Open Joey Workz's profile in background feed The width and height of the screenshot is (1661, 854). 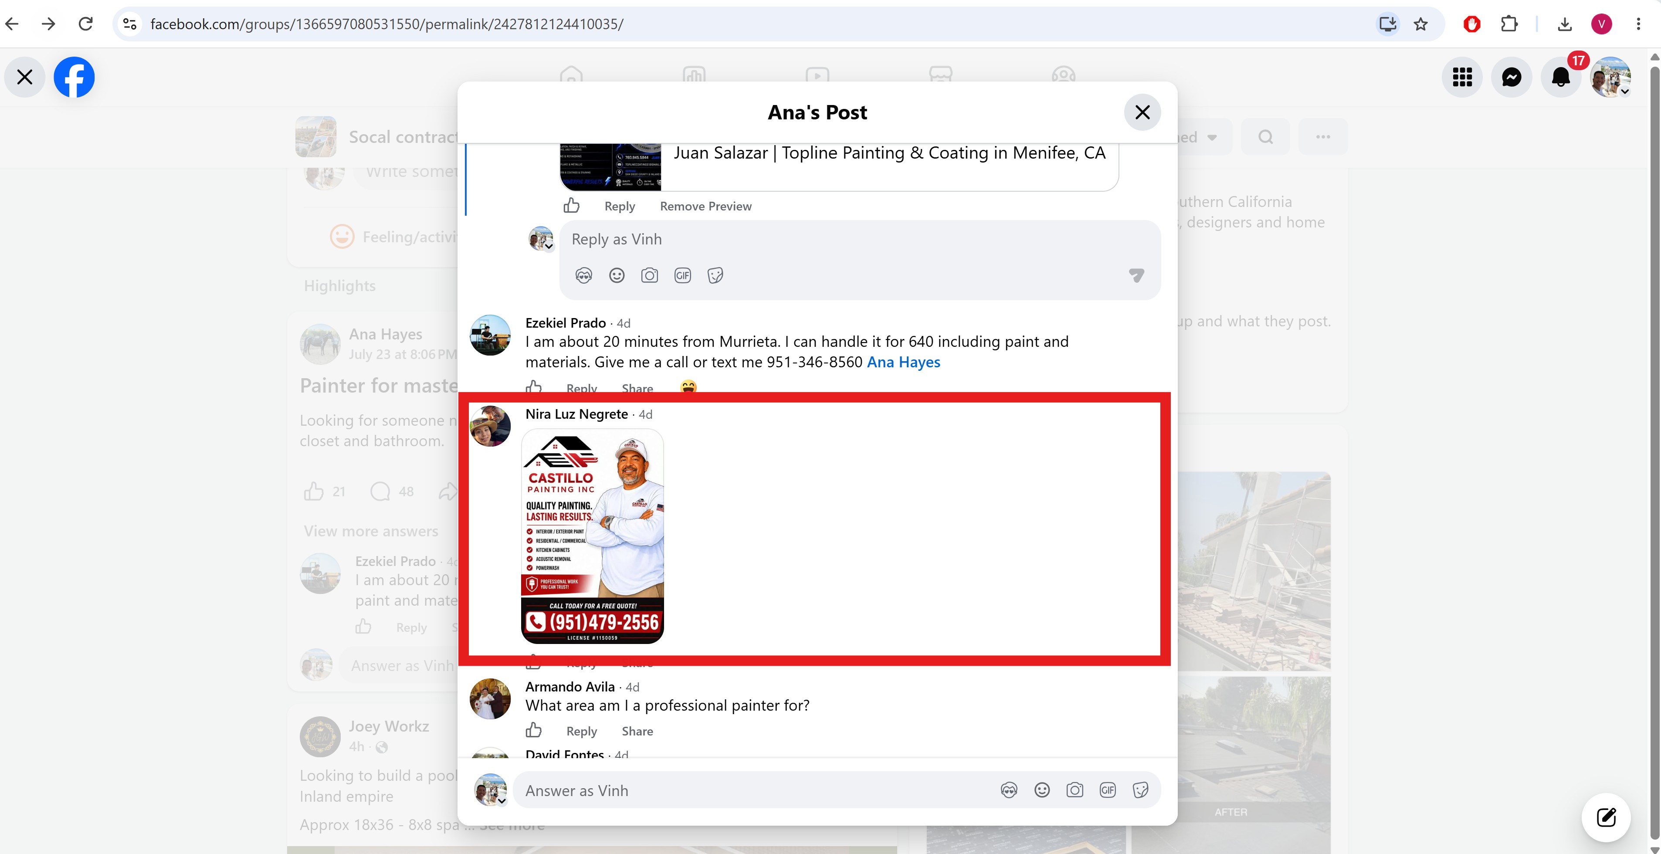[389, 726]
